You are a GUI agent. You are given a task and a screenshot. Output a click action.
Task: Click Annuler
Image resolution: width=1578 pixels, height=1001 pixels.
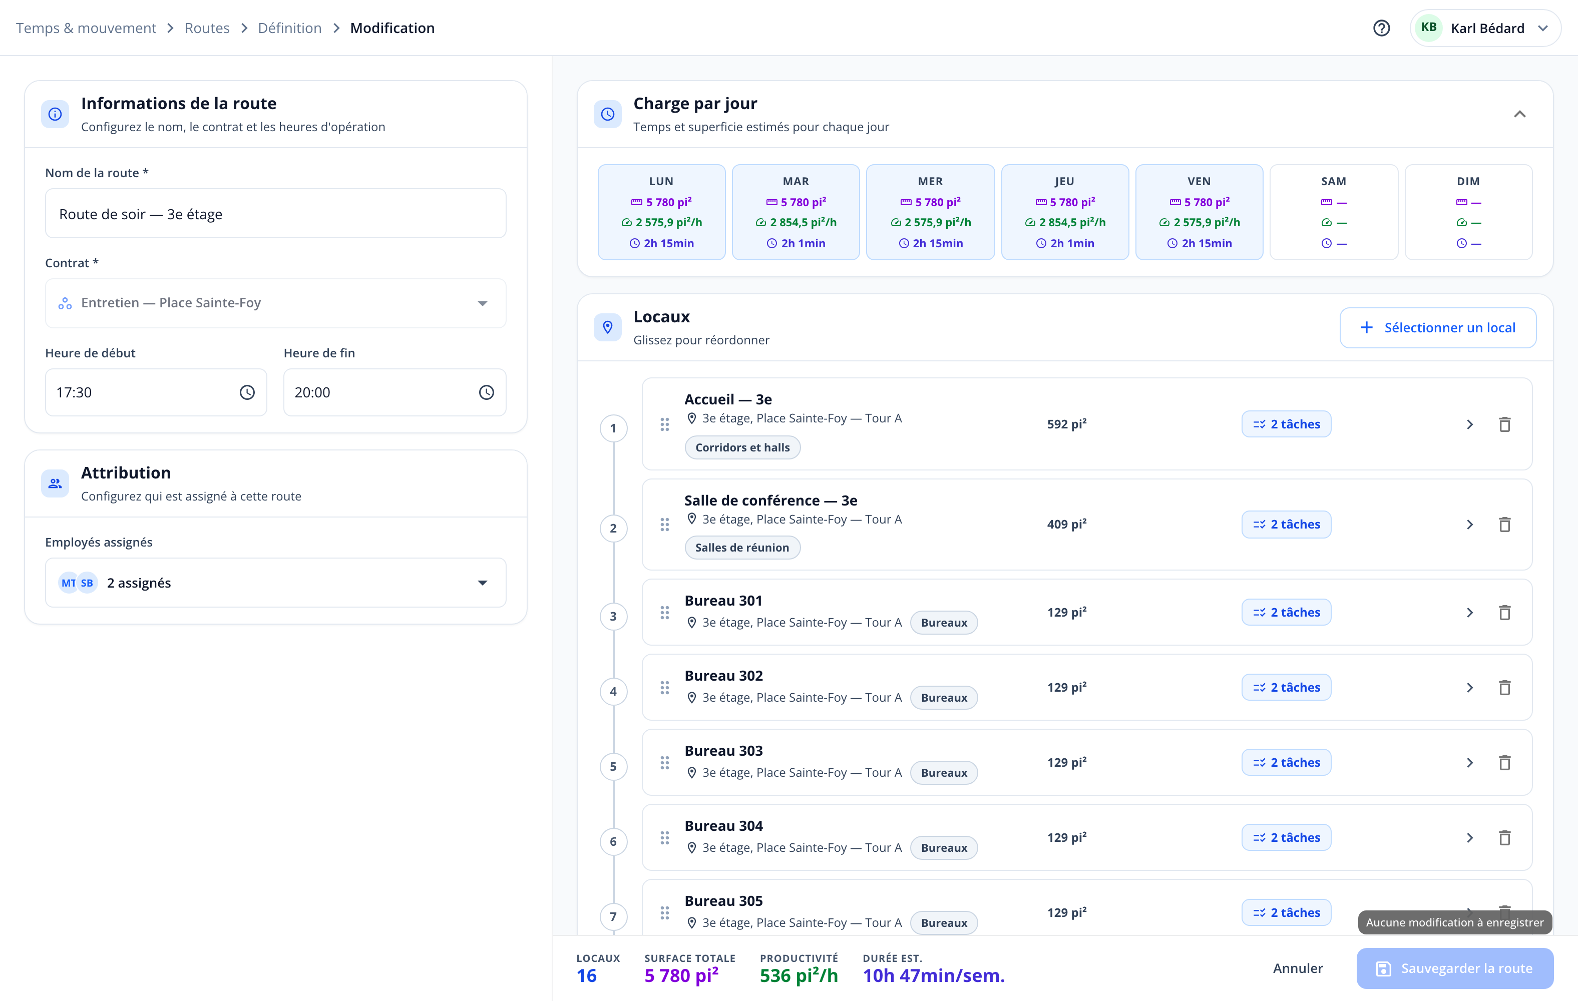coord(1298,968)
